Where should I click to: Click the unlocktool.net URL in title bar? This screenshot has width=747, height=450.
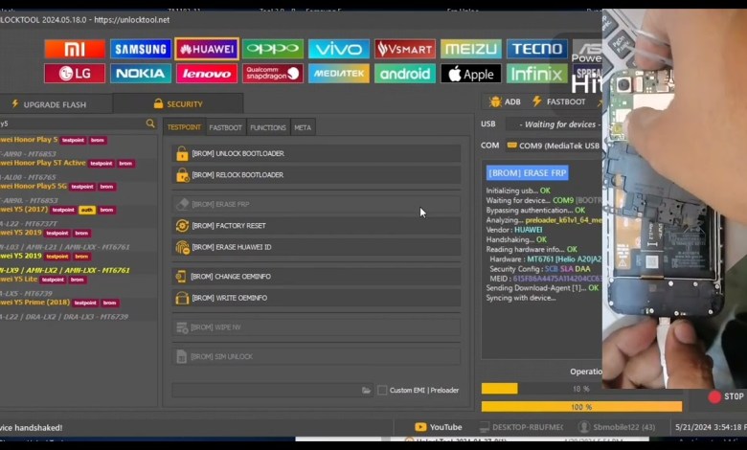pyautogui.click(x=132, y=20)
